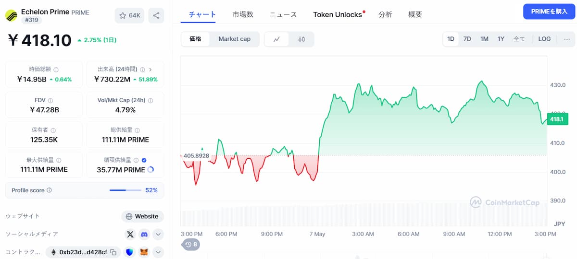Viewport: 577px width, 259px height.
Task: Click the history clock badge showing 8
Action: [191, 245]
